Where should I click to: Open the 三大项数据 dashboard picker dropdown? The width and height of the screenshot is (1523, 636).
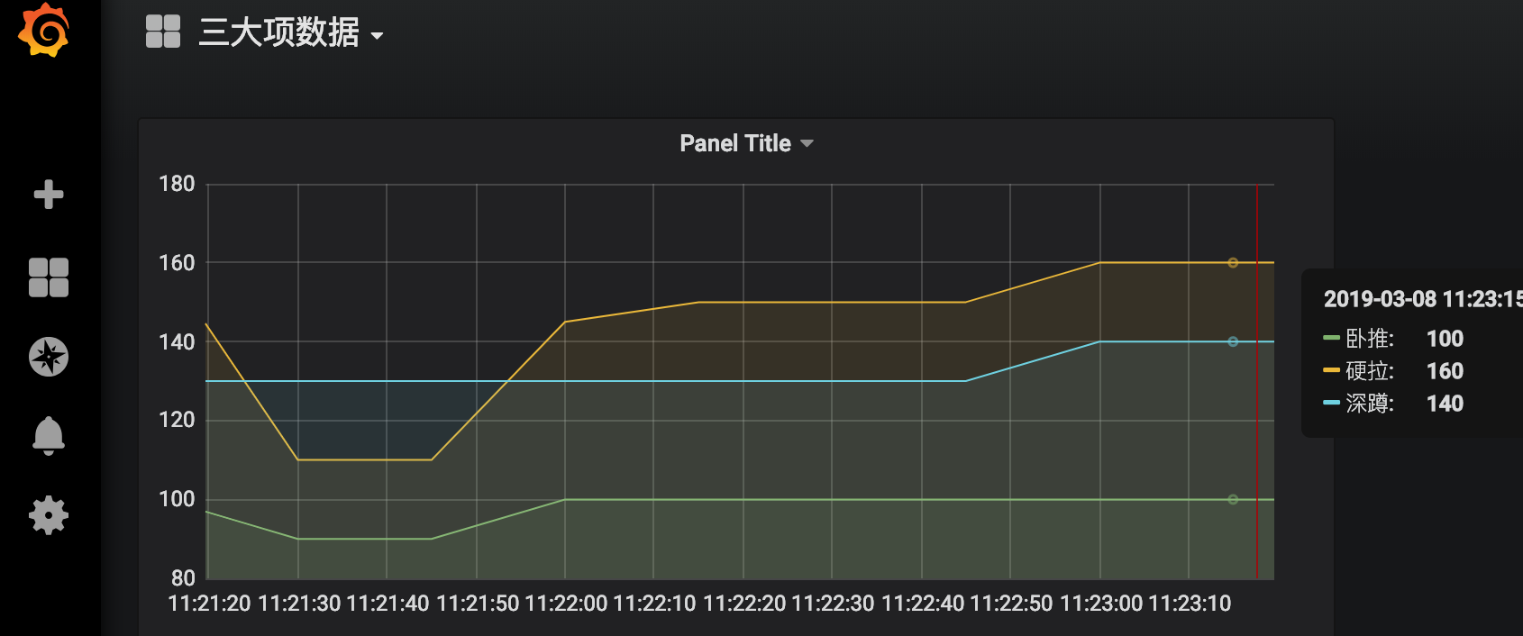pyautogui.click(x=377, y=36)
